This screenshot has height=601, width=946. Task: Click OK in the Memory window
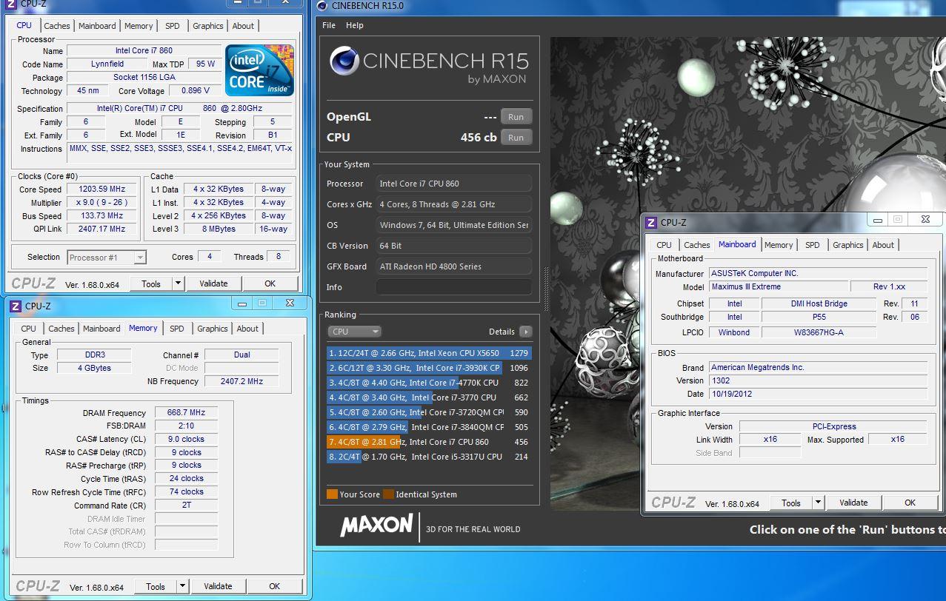[275, 586]
